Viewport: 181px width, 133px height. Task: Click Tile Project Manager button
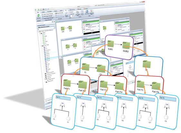(x=48, y=16)
